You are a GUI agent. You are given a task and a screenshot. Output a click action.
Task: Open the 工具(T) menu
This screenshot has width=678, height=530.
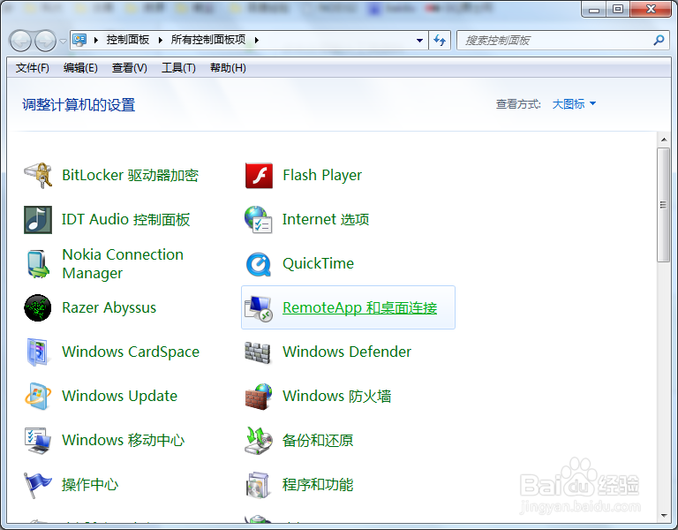click(x=178, y=68)
